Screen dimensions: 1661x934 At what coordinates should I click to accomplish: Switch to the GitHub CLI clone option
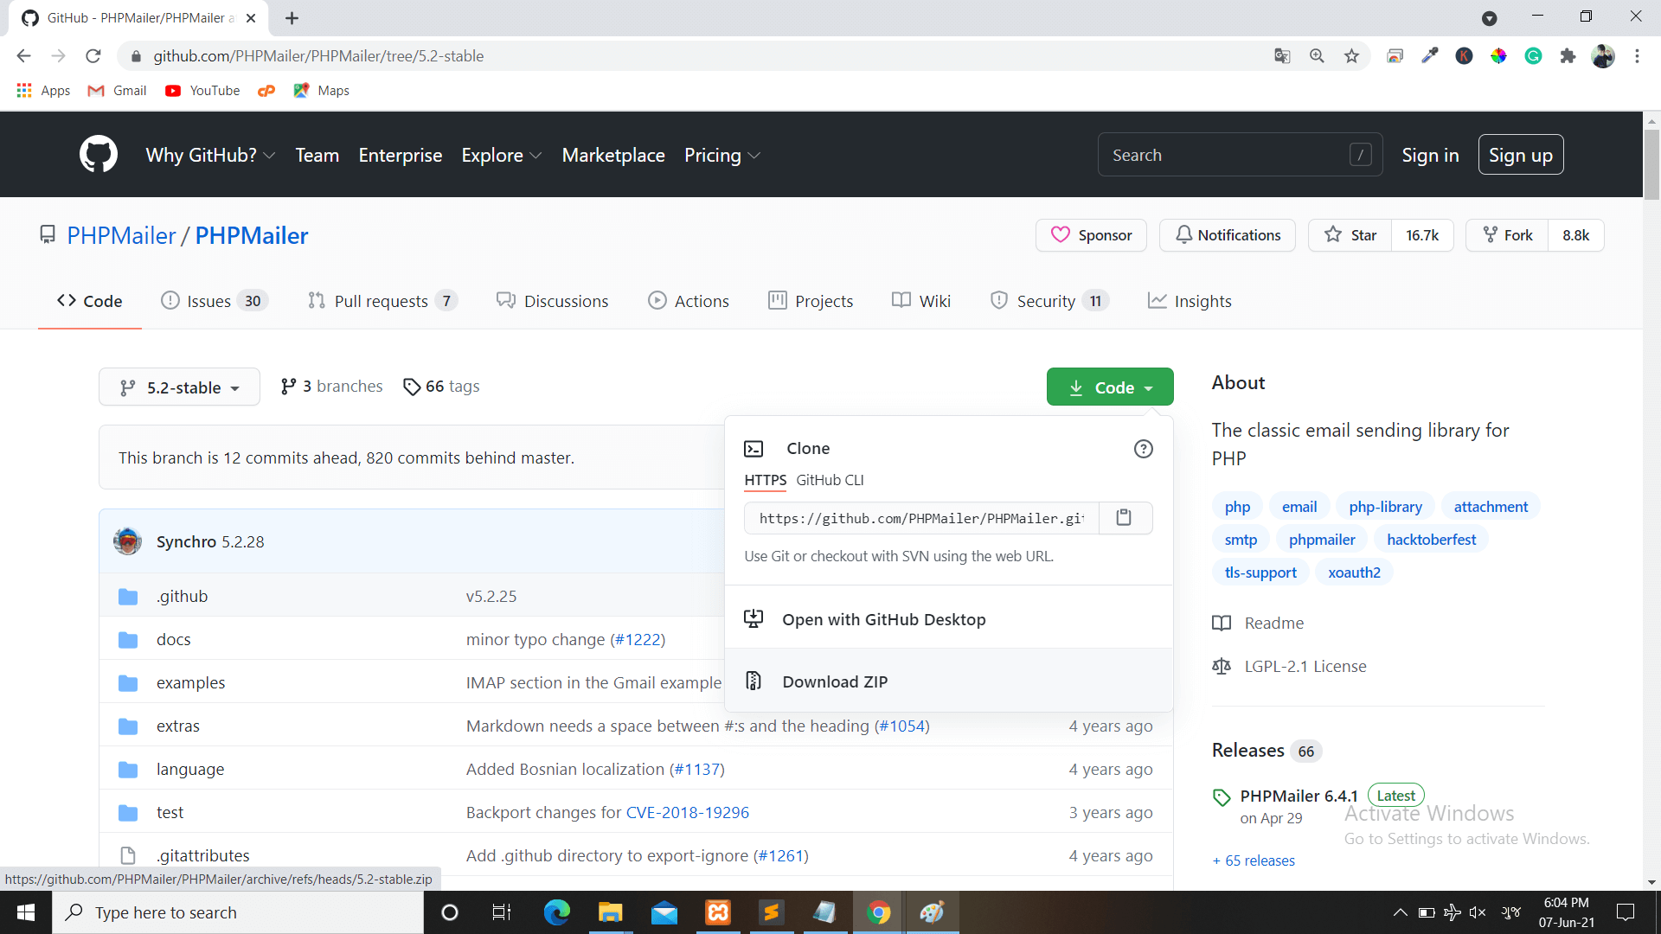point(830,480)
